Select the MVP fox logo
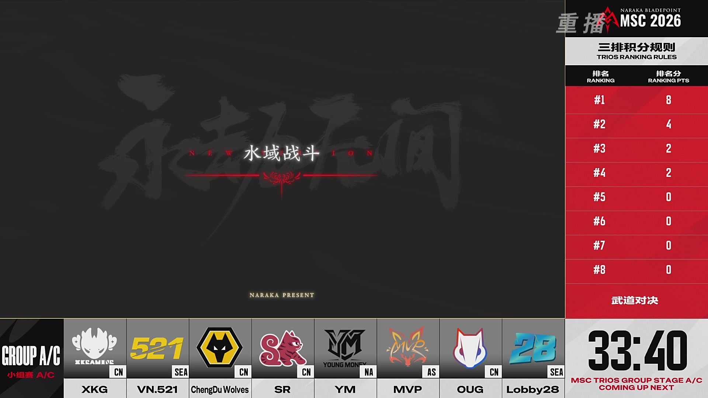This screenshot has width=708, height=398. [x=407, y=346]
